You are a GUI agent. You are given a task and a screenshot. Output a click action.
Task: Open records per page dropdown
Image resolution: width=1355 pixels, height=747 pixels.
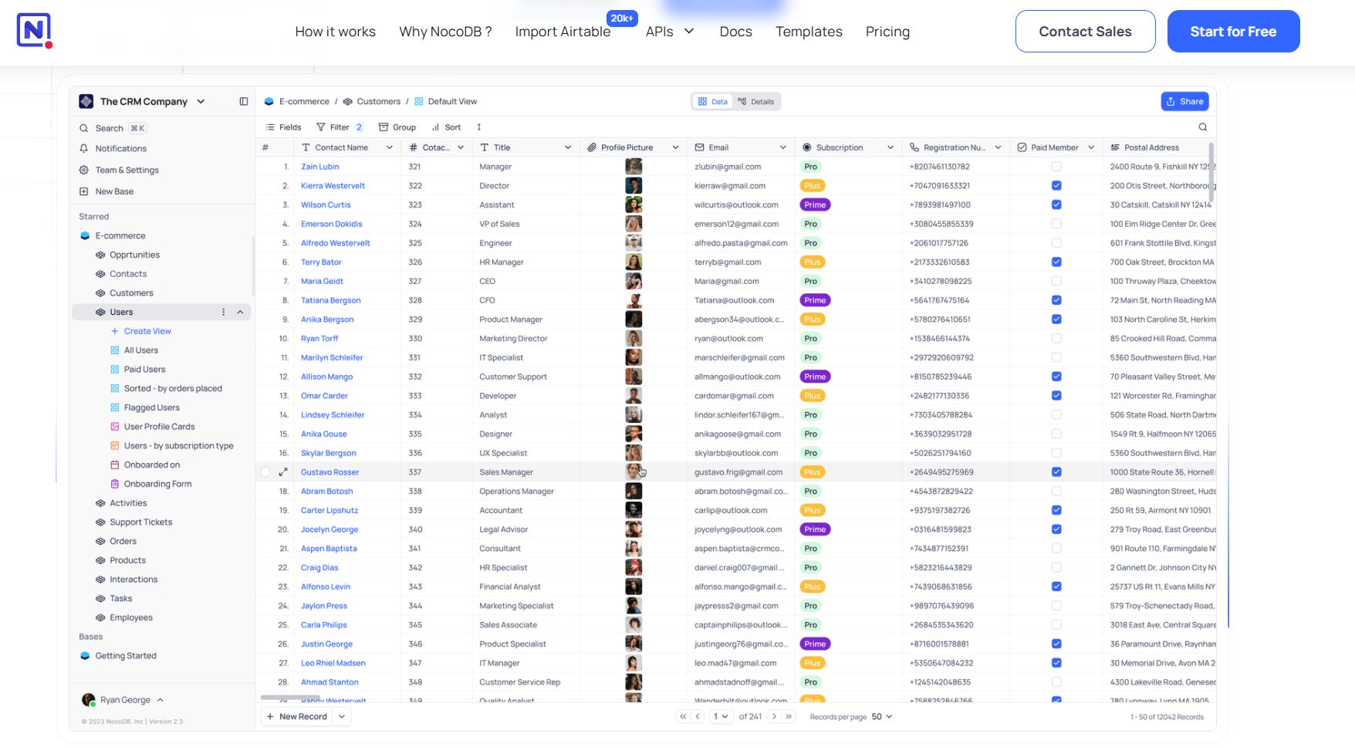coord(882,717)
